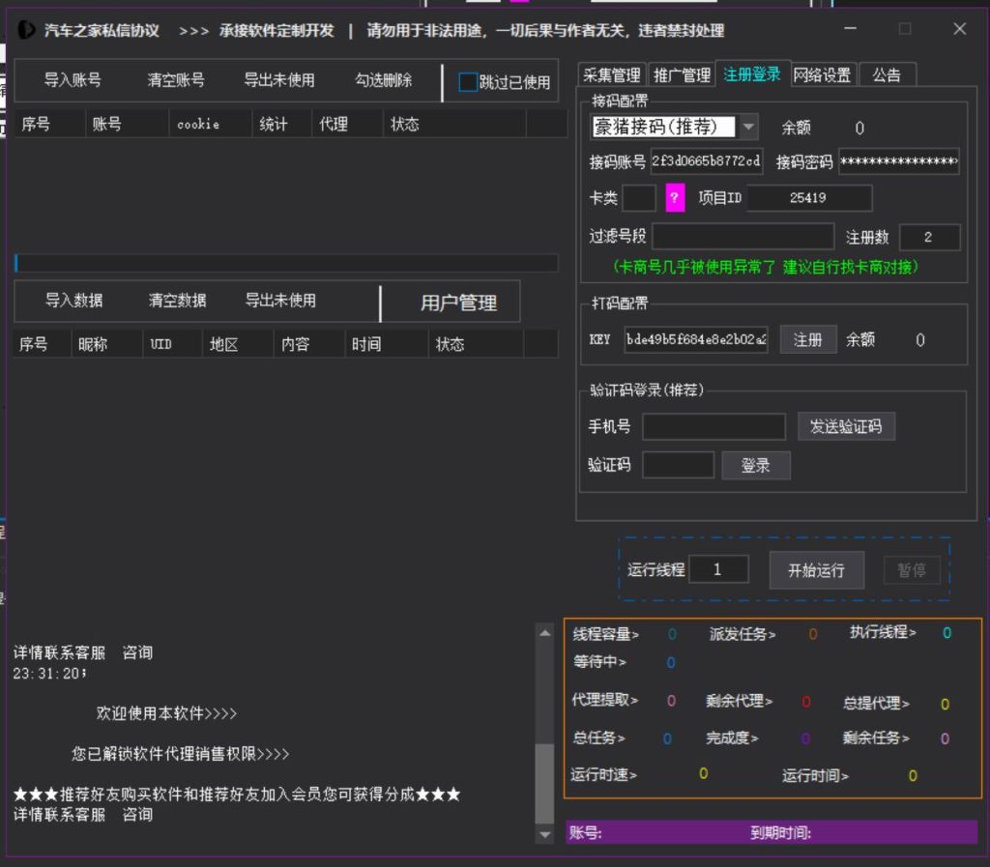
Task: Click the 发送验证码 button
Action: point(846,426)
